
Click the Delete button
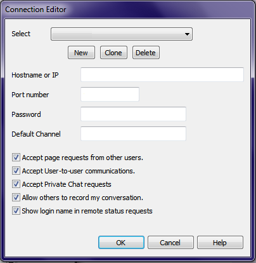(146, 53)
